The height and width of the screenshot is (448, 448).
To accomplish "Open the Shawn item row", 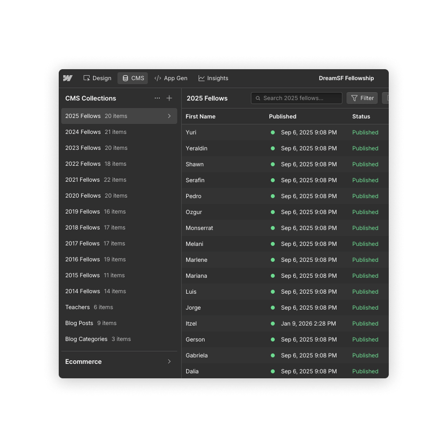I will (285, 164).
